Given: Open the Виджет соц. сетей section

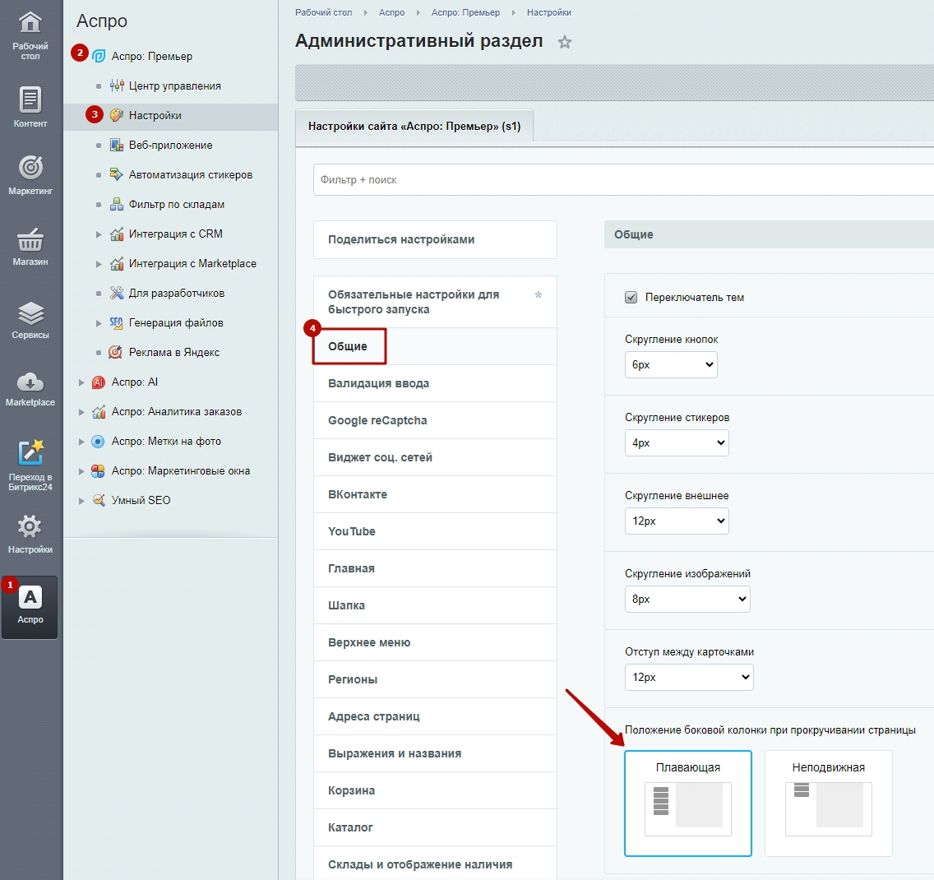Looking at the screenshot, I should tap(436, 457).
